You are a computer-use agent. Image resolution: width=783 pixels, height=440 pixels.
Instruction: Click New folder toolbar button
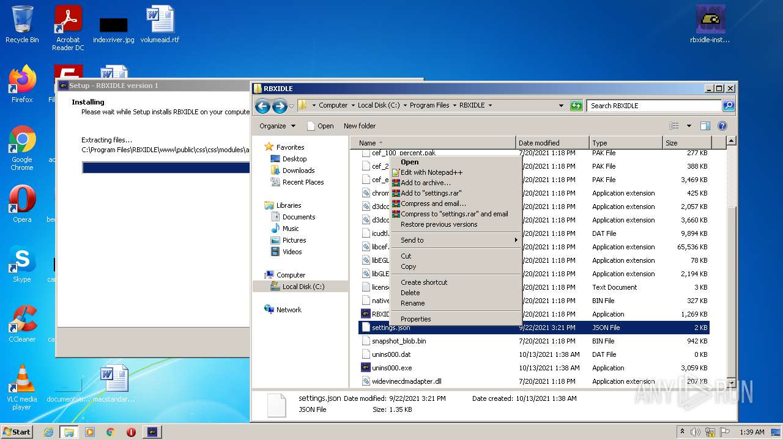tap(360, 126)
